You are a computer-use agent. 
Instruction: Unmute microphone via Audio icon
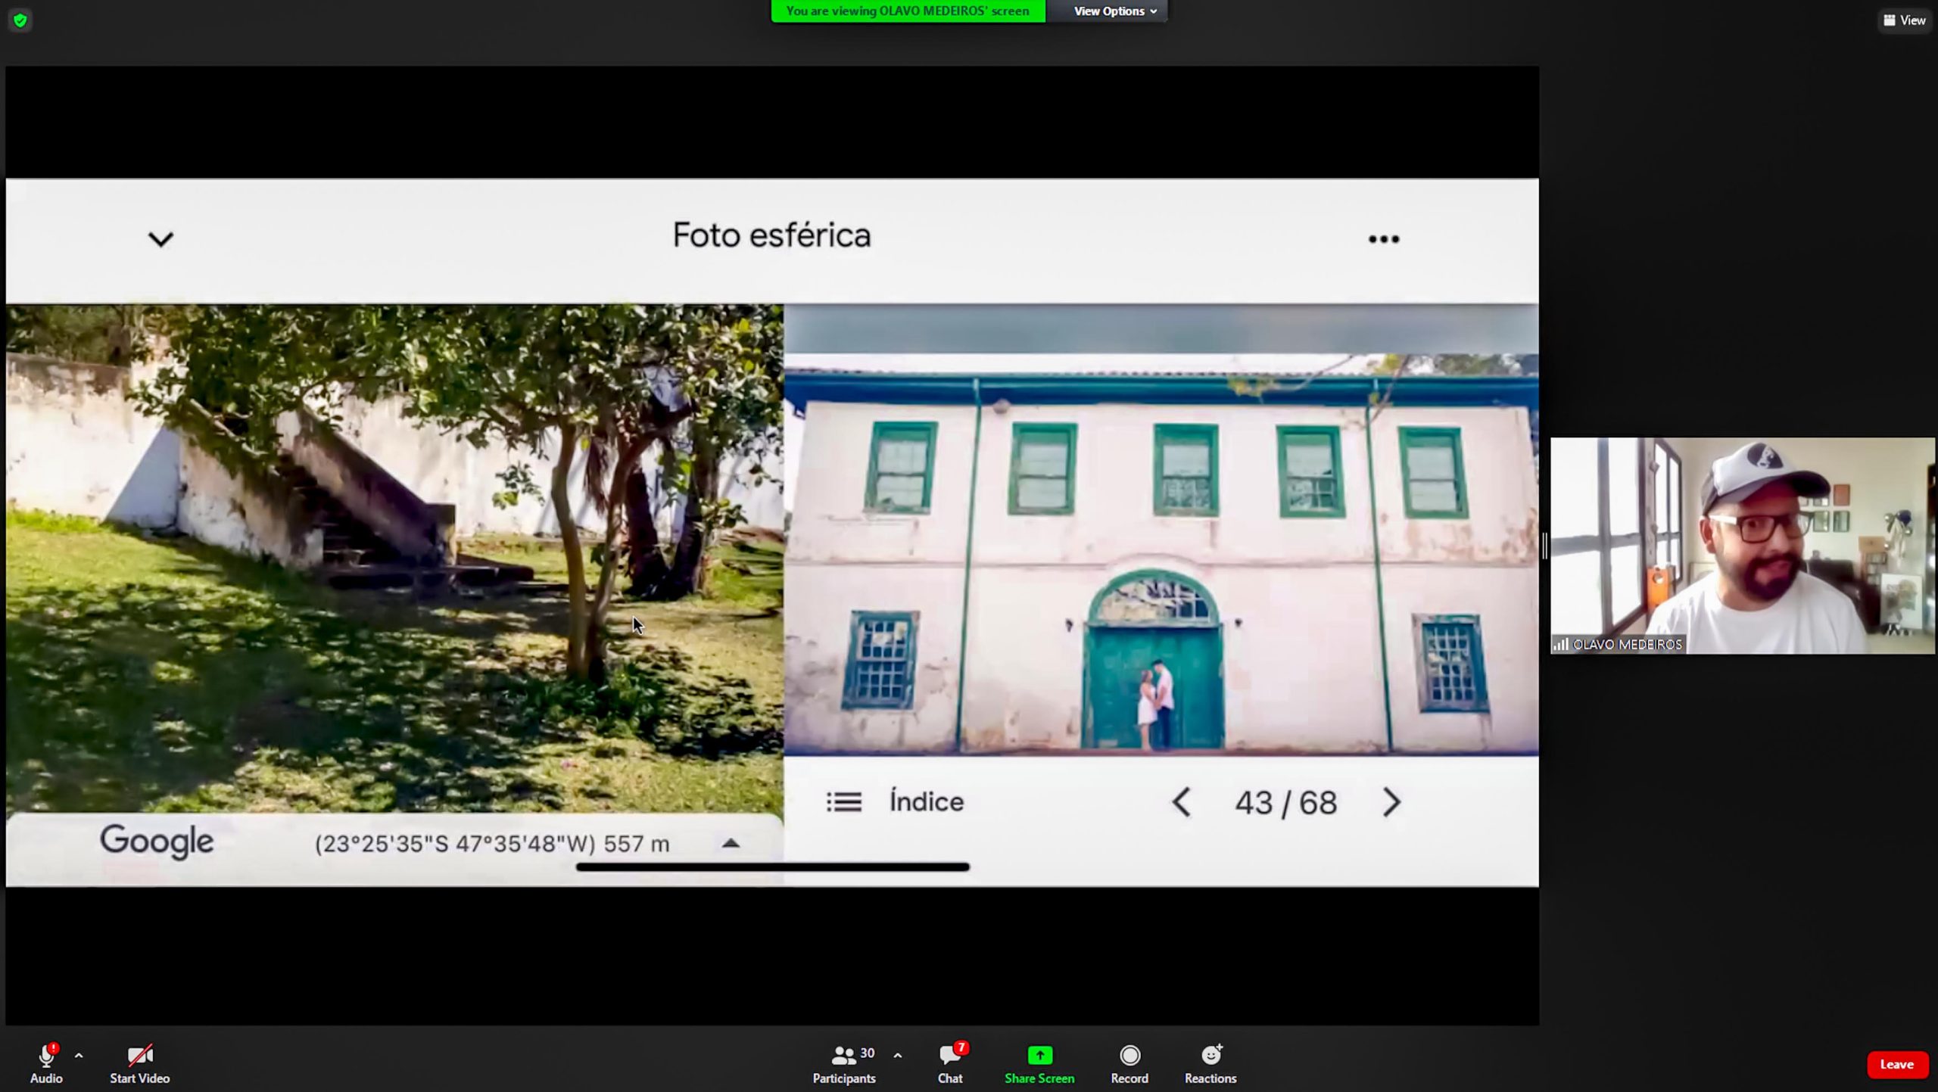tap(46, 1056)
